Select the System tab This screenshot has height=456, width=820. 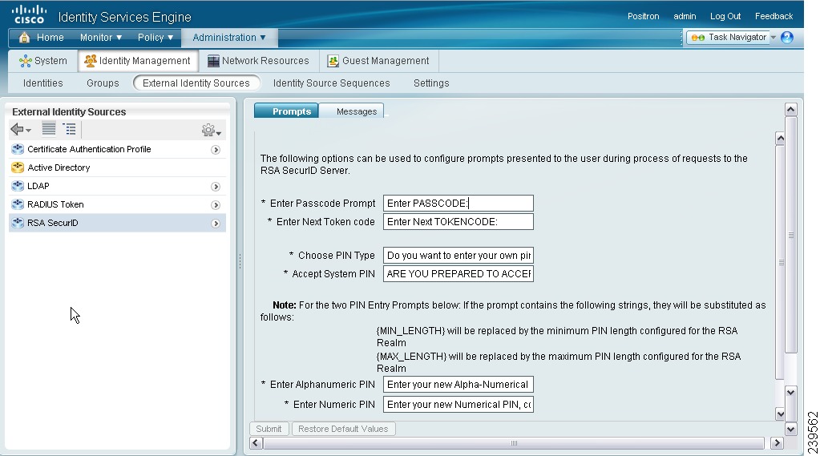tap(42, 61)
